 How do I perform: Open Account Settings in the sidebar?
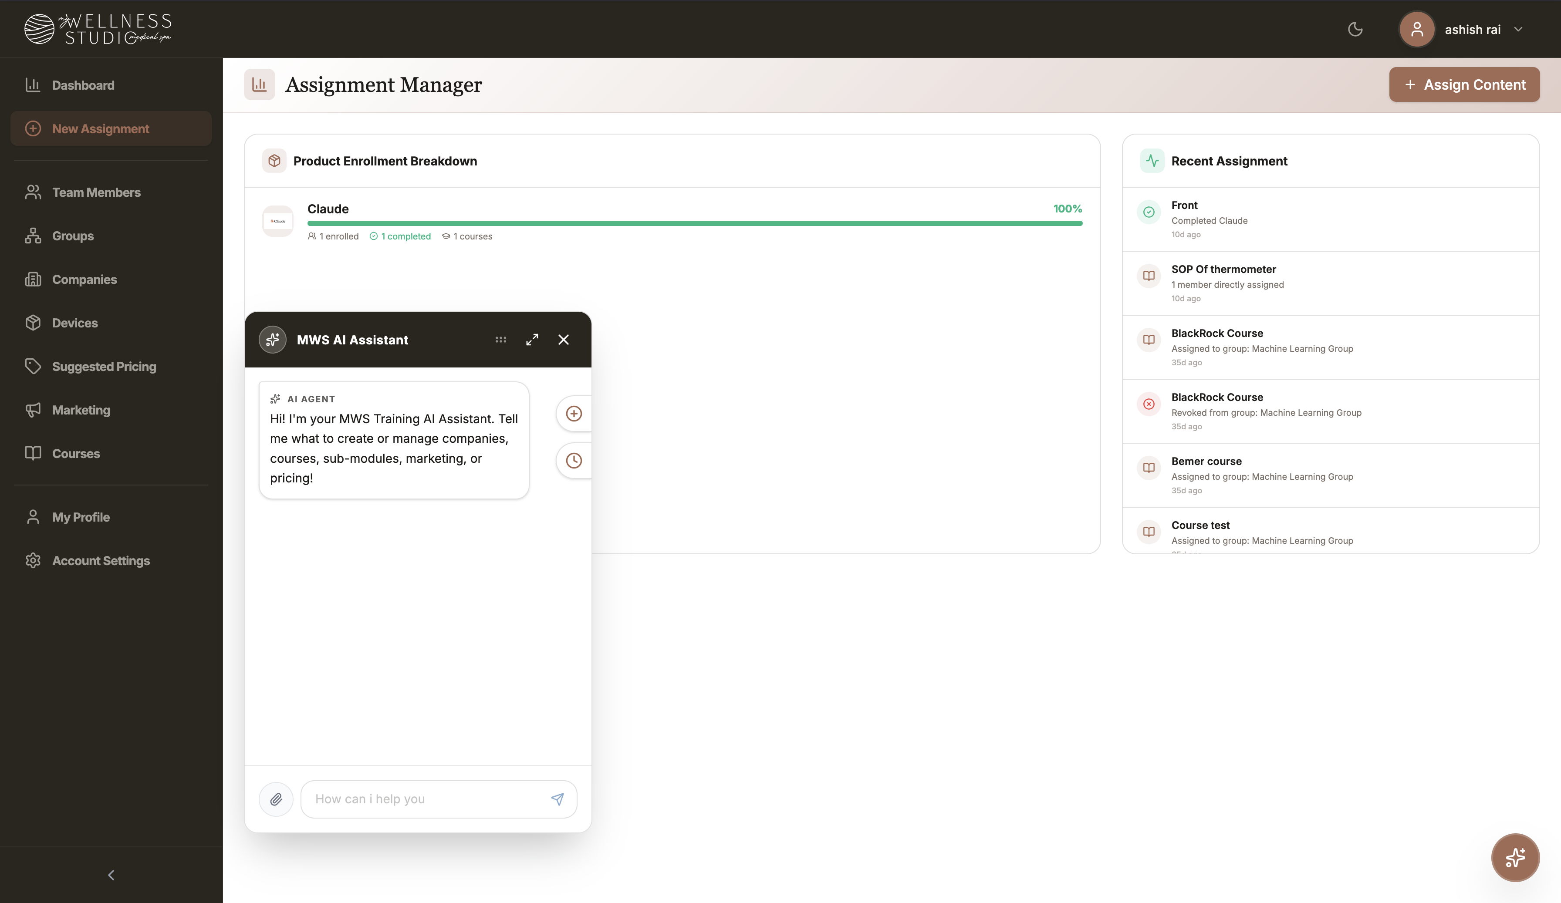111,560
